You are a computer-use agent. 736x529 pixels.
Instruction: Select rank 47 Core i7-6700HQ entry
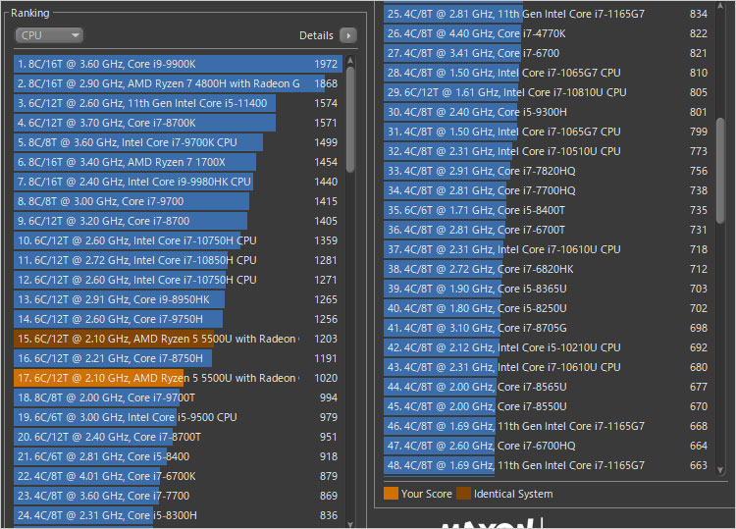[548, 446]
